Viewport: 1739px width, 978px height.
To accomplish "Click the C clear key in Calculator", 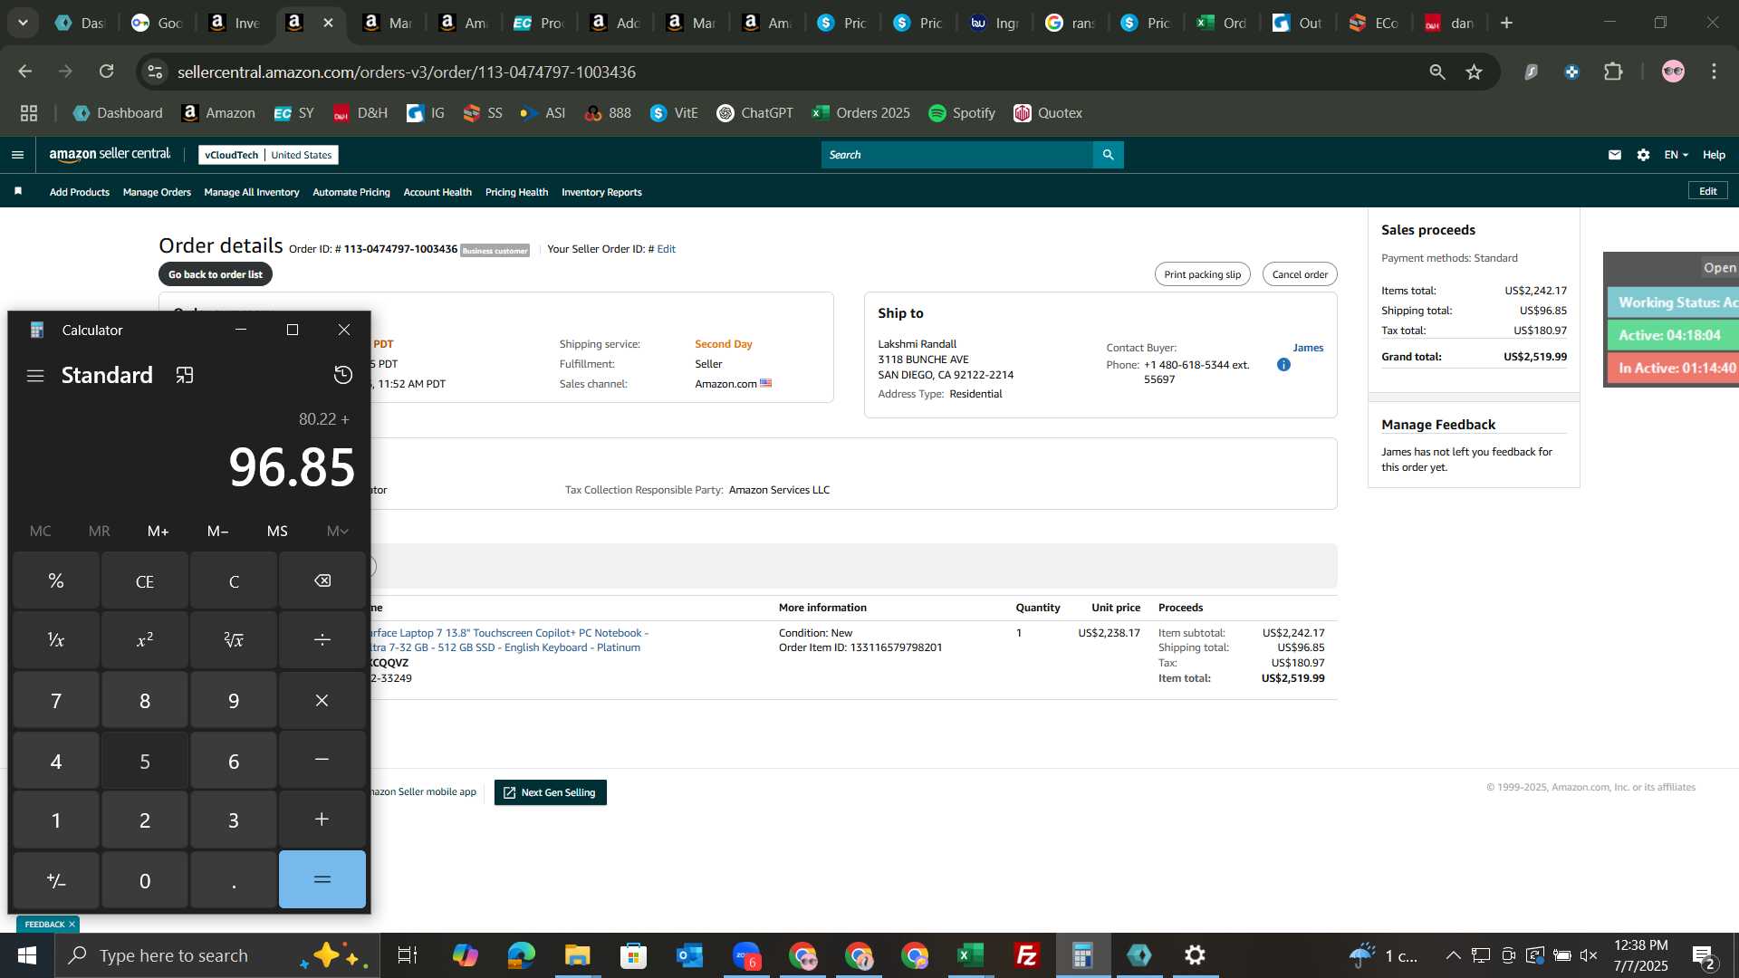I will coord(234,580).
